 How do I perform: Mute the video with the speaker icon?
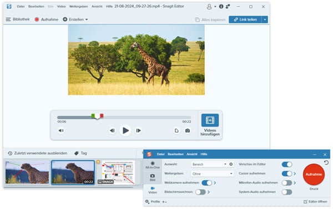61,130
